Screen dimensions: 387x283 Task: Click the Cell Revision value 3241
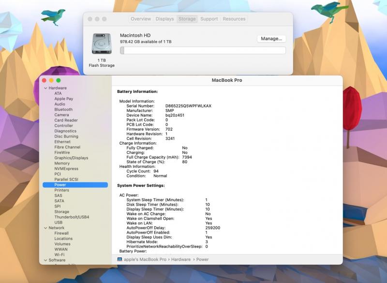pos(170,139)
